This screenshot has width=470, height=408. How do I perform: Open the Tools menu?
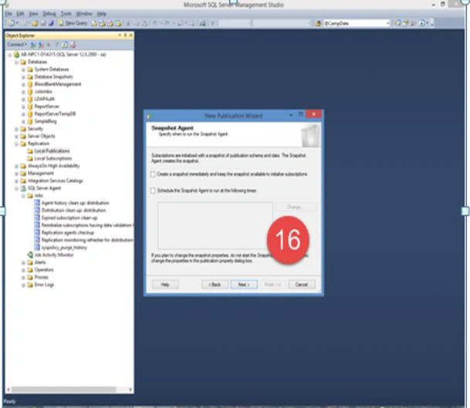tap(66, 14)
